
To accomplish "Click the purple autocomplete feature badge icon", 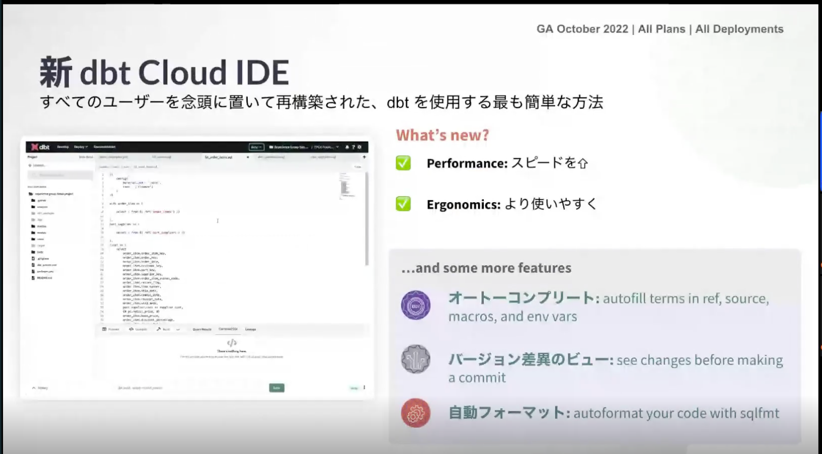I will [416, 305].
